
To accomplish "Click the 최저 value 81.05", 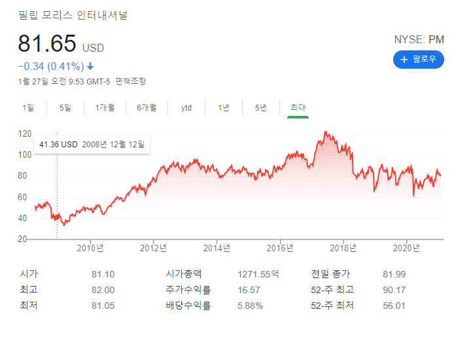I will pos(103,306).
